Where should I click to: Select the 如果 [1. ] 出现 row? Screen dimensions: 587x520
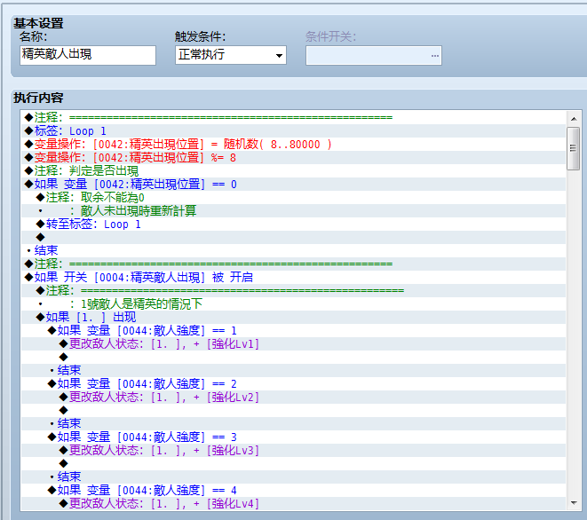(x=293, y=318)
